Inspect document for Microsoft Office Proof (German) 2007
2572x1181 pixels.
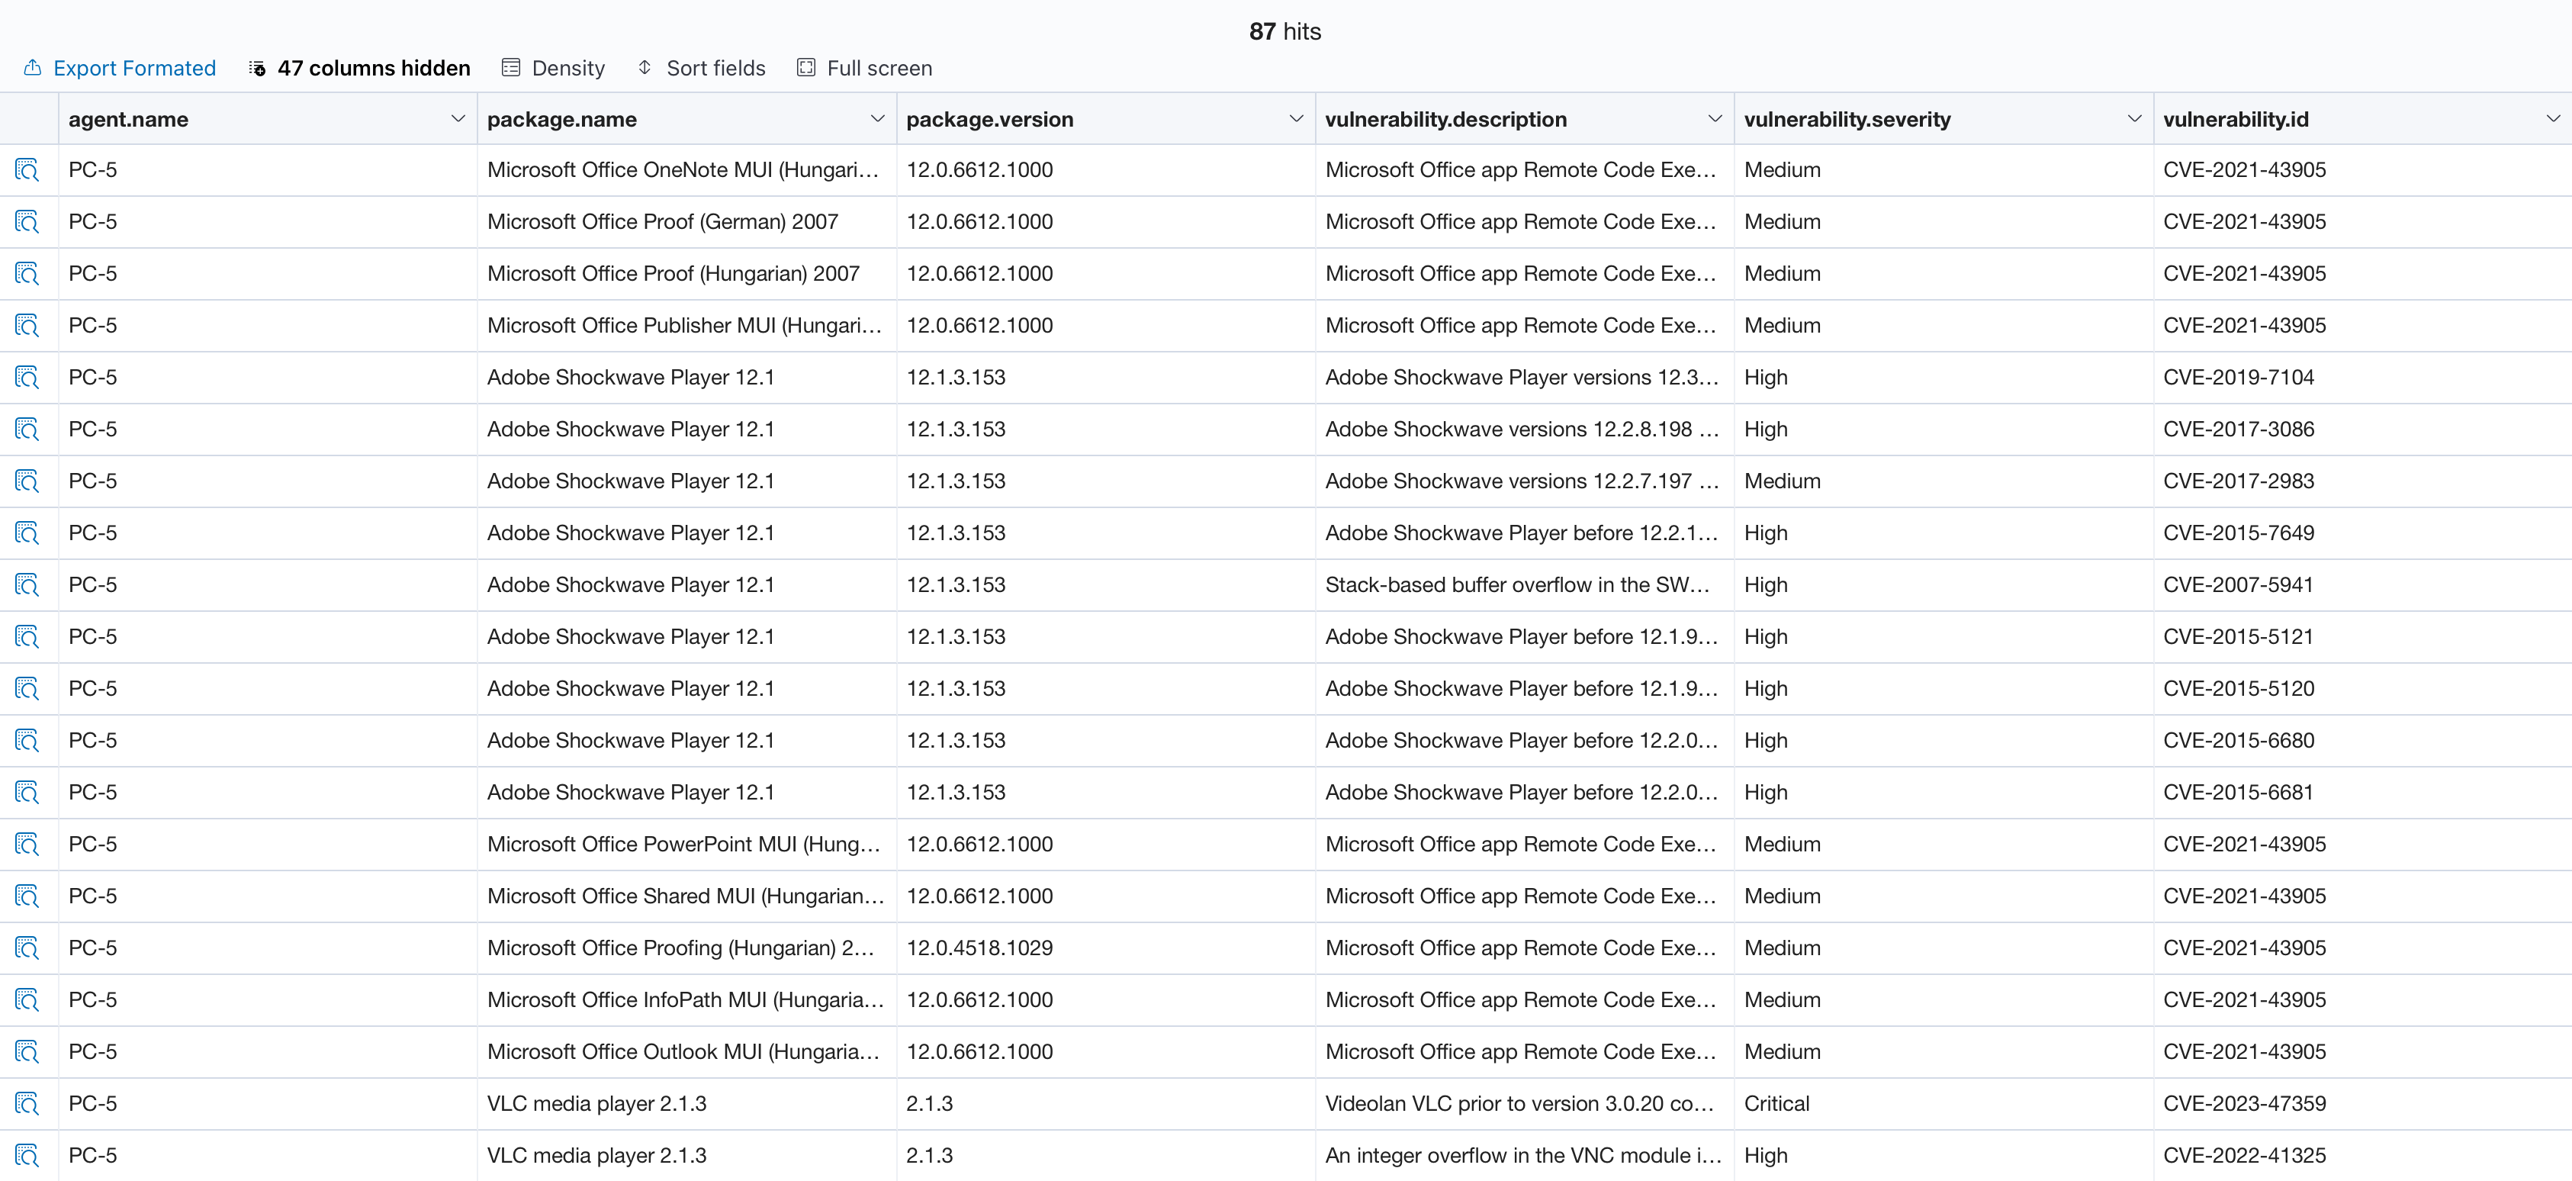27,221
